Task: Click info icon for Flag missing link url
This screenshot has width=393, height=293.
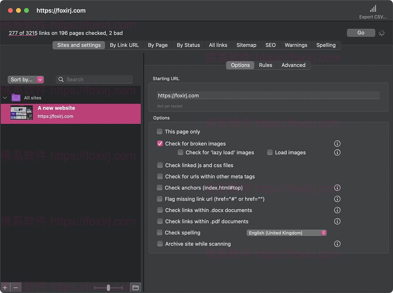Action: click(337, 199)
